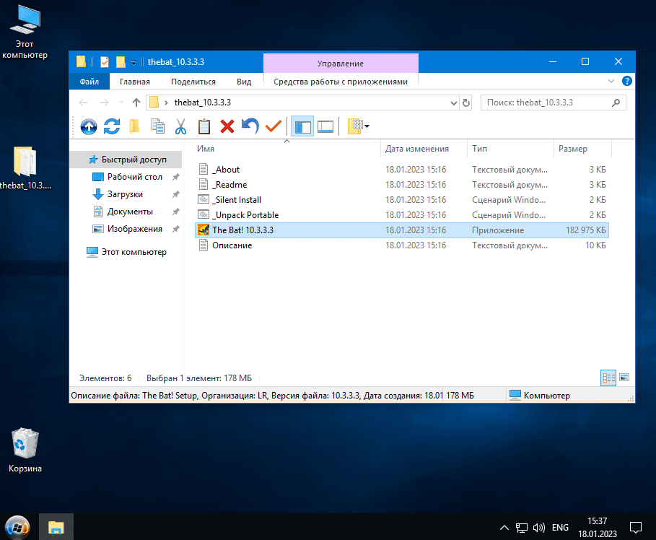Switch to the Поделиться ribbon tab

click(193, 82)
